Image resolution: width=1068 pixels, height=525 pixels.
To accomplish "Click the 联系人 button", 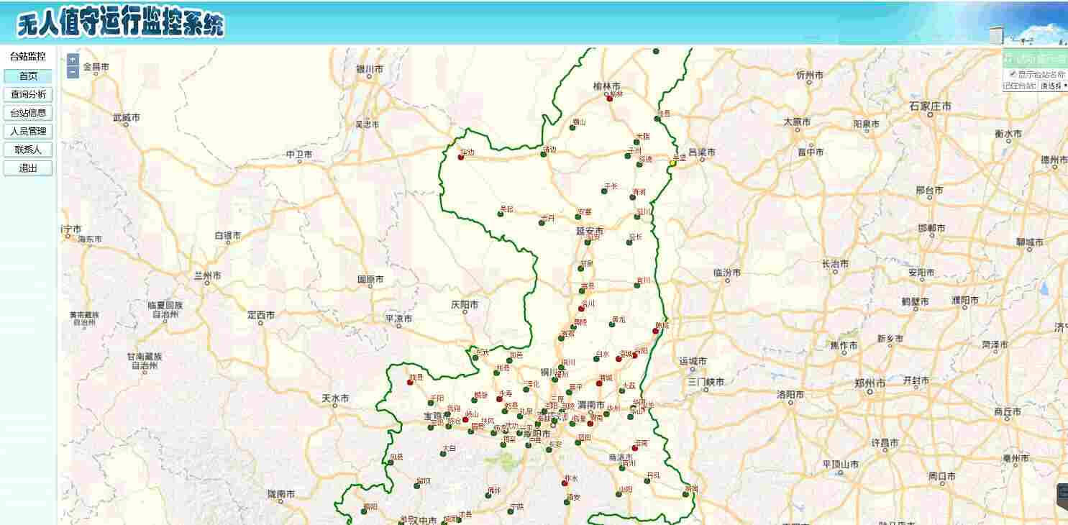I will 28,150.
